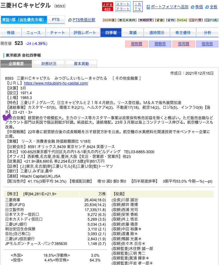The image size is (221, 265).
Task: Click officer name (会長)川部 誠治
Action: pos(125,200)
